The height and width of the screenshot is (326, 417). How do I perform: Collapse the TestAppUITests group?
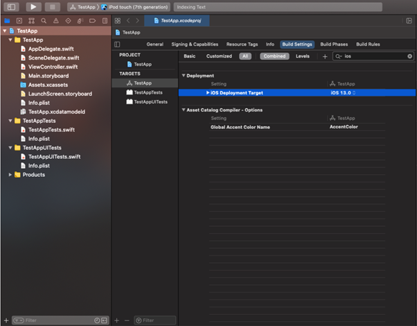[x=10, y=148]
